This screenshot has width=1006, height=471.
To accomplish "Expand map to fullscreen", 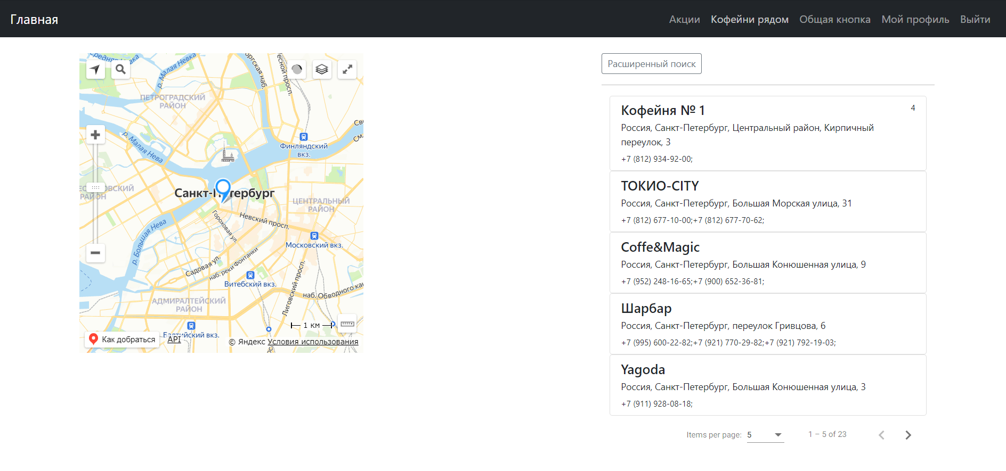I will pos(347,69).
